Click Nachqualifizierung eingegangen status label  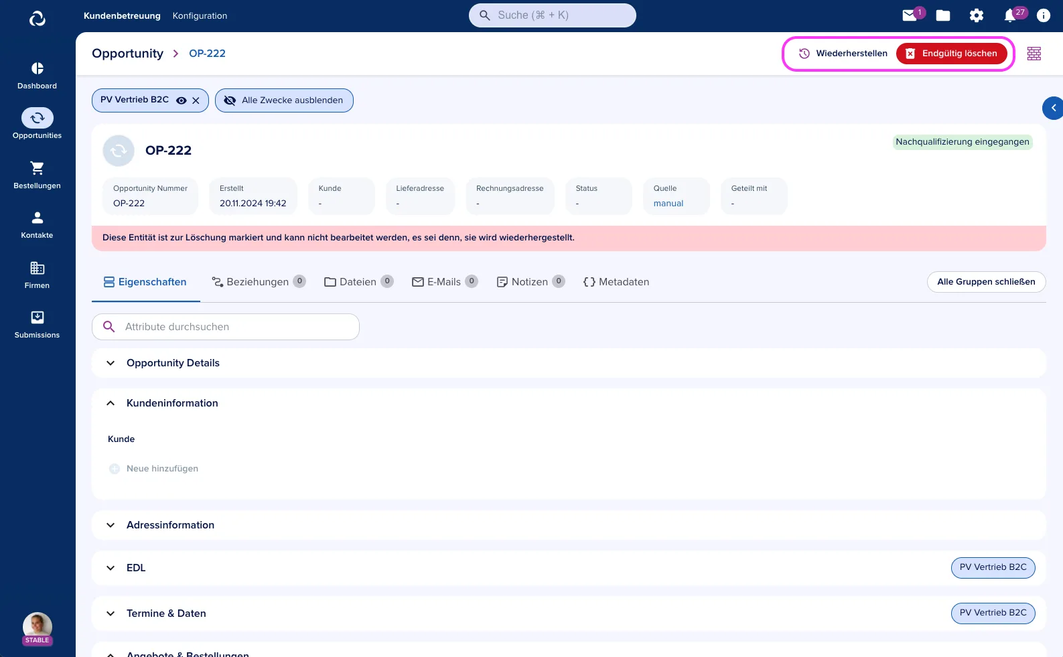tap(963, 142)
